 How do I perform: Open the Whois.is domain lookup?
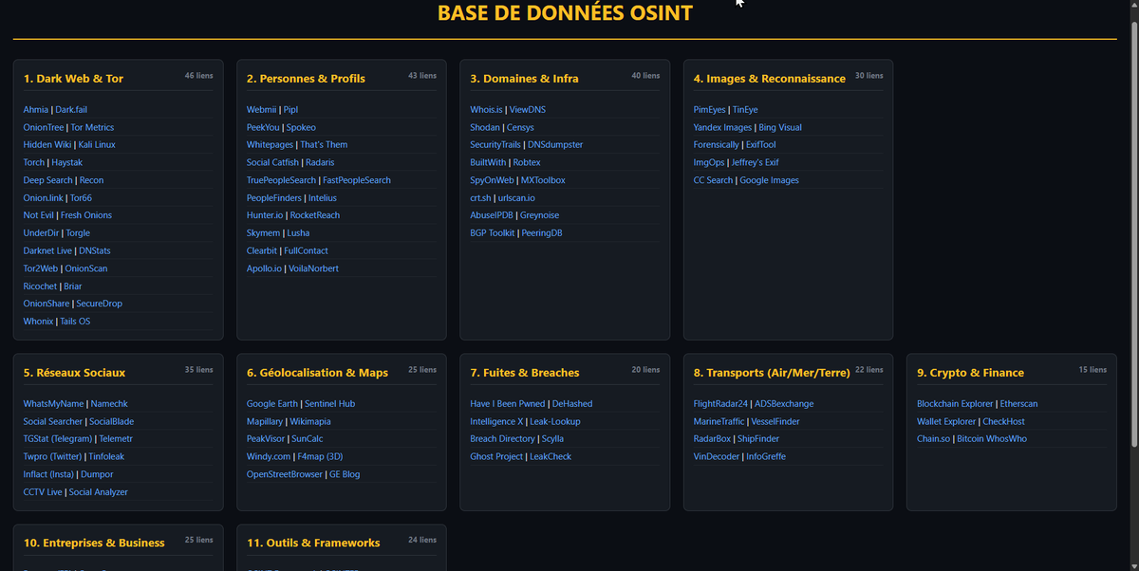[x=486, y=109]
